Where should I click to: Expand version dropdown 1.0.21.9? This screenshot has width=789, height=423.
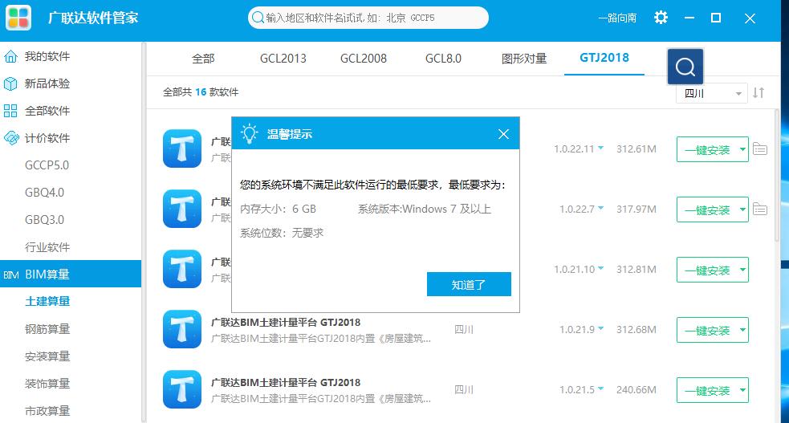point(601,328)
